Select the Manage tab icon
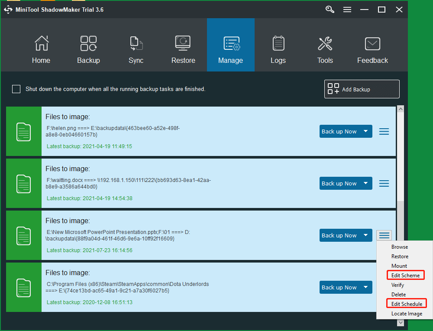This screenshot has height=331, width=433. pyautogui.click(x=231, y=43)
